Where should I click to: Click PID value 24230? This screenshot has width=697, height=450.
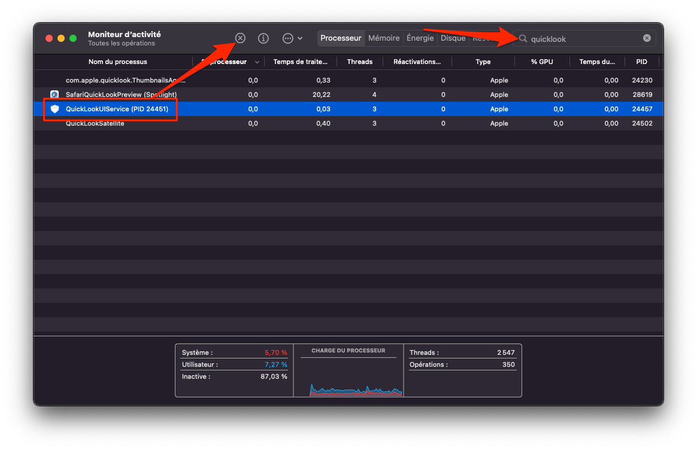coord(642,80)
